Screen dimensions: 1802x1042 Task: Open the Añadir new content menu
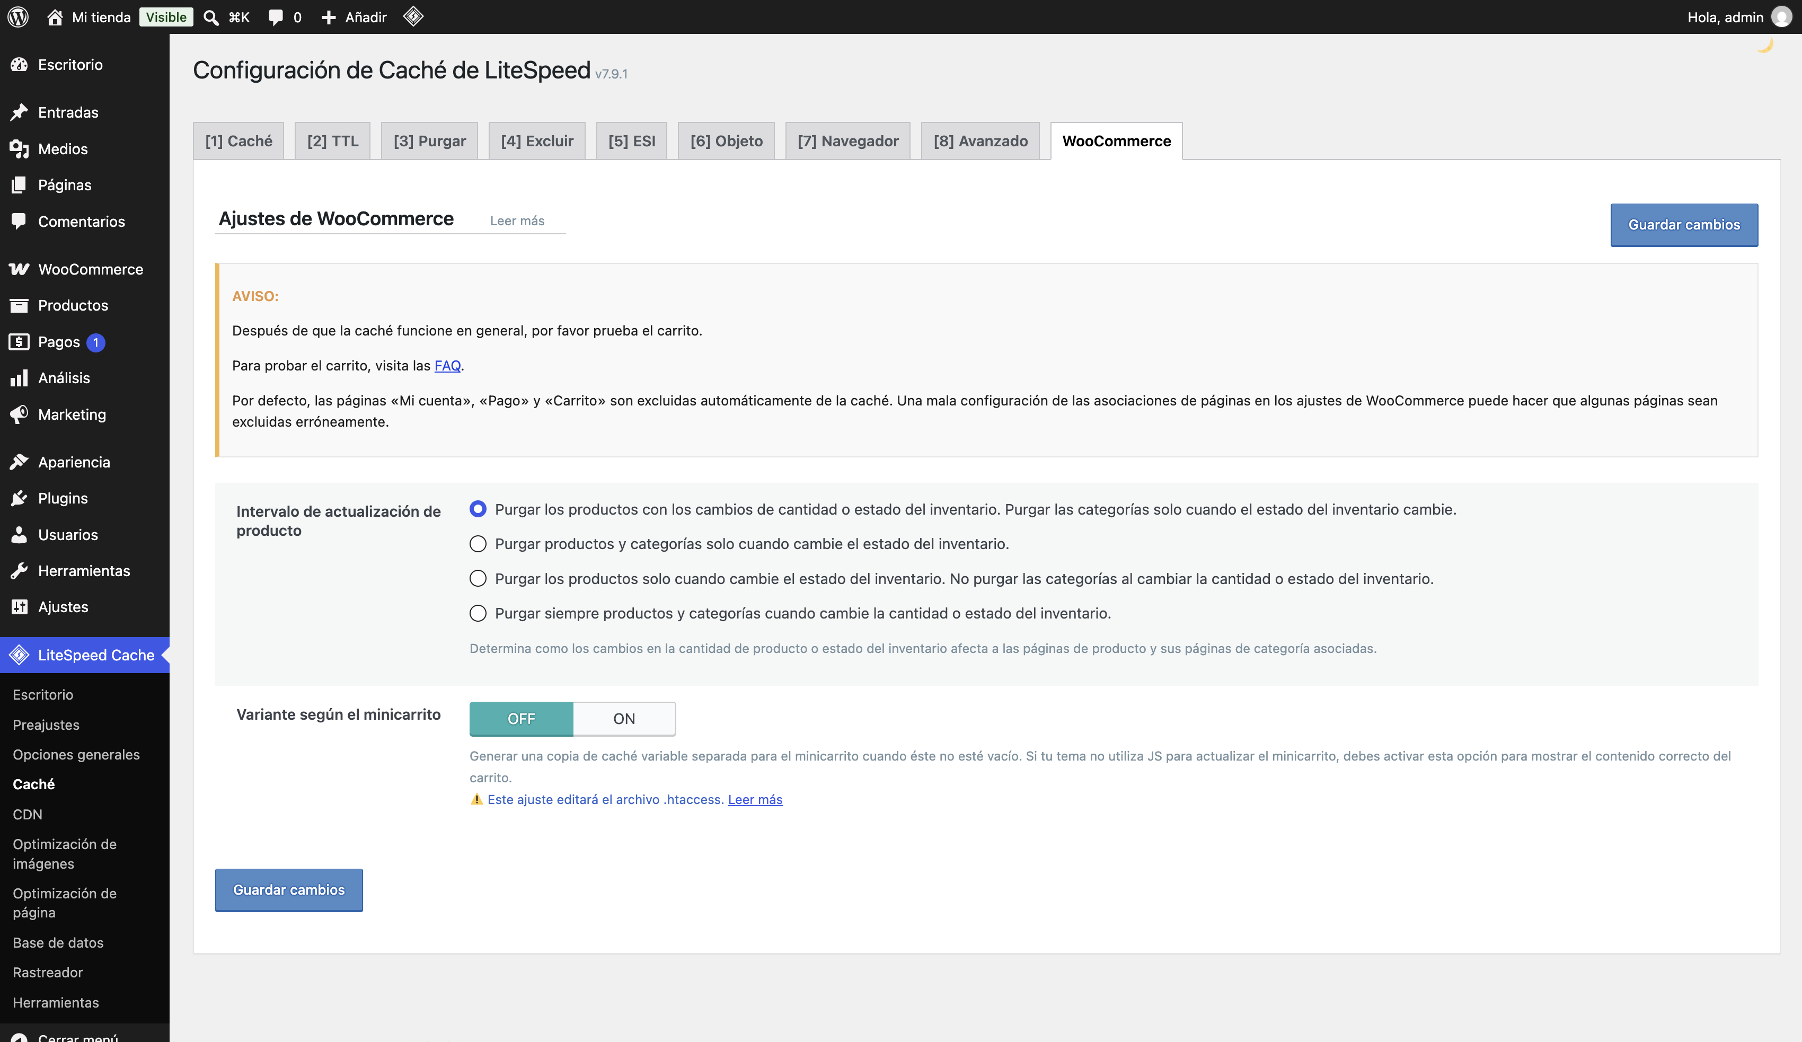[355, 17]
